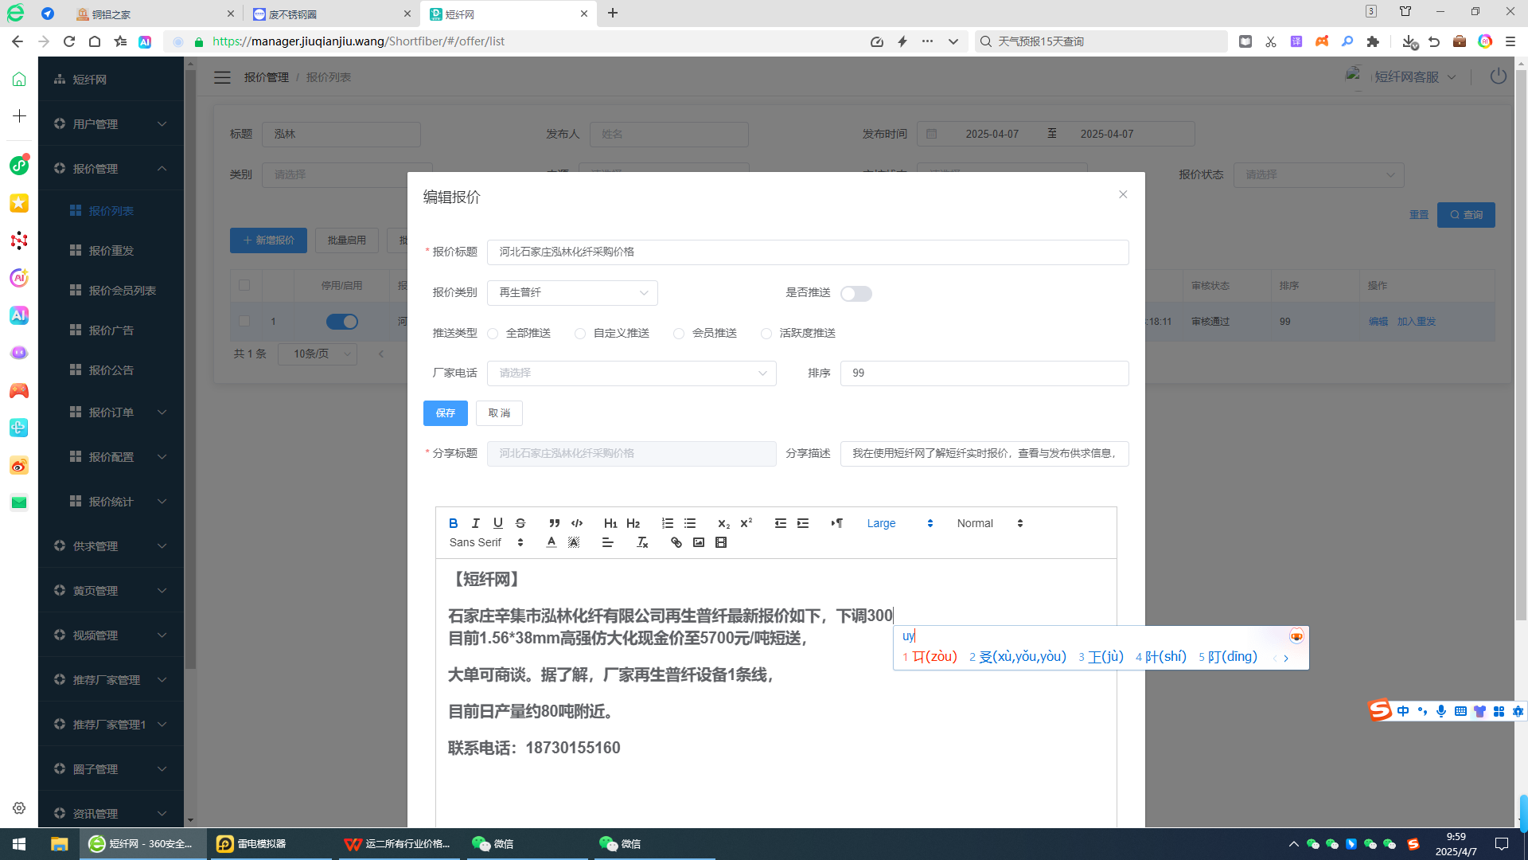Insert a video via editor video icon
The image size is (1528, 860).
click(721, 542)
